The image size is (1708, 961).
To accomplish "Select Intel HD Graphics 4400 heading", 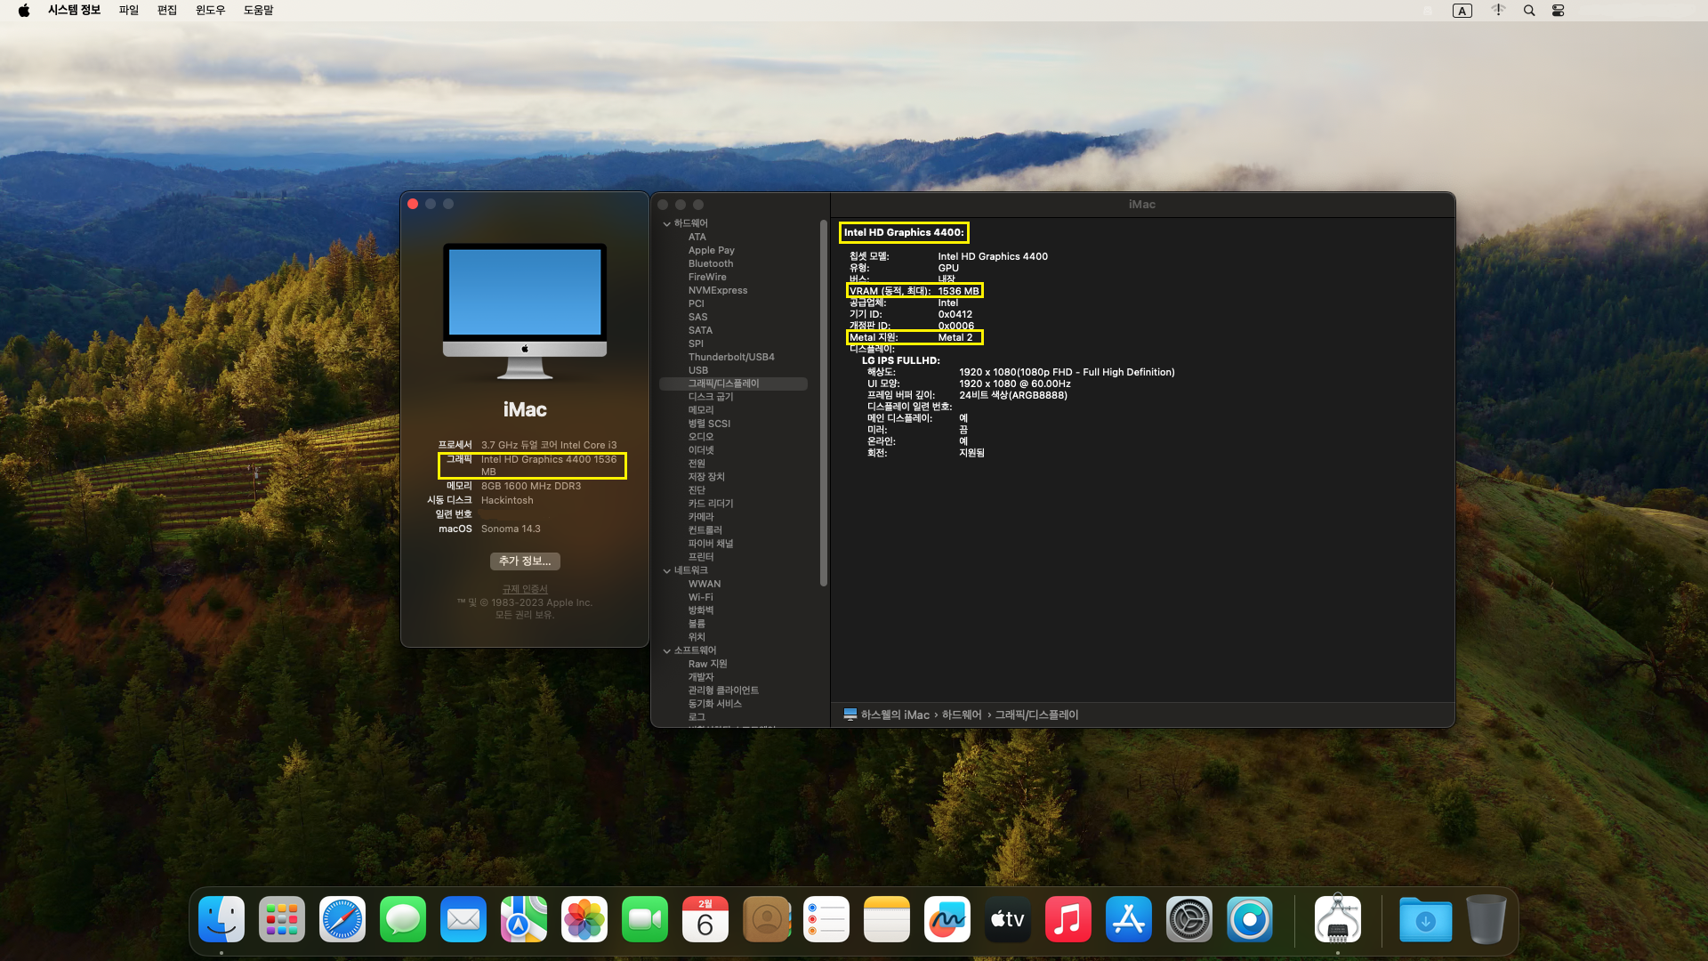I will (904, 233).
